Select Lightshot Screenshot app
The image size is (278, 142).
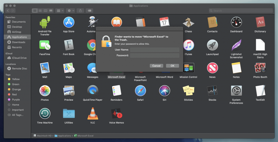click(236, 45)
